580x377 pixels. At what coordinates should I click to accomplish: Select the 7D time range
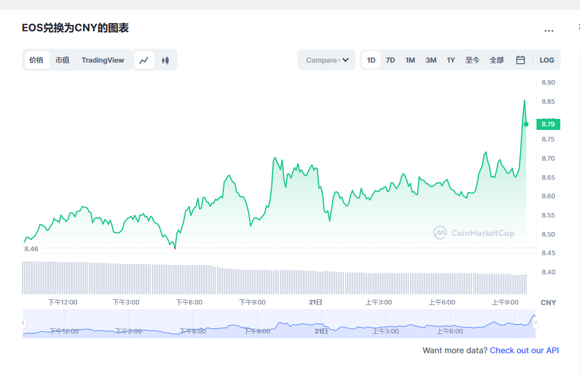[390, 60]
